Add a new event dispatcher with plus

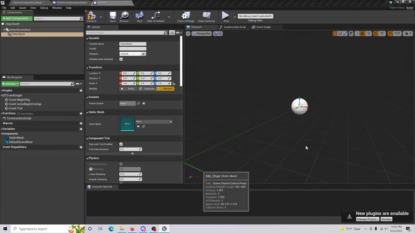click(x=81, y=147)
